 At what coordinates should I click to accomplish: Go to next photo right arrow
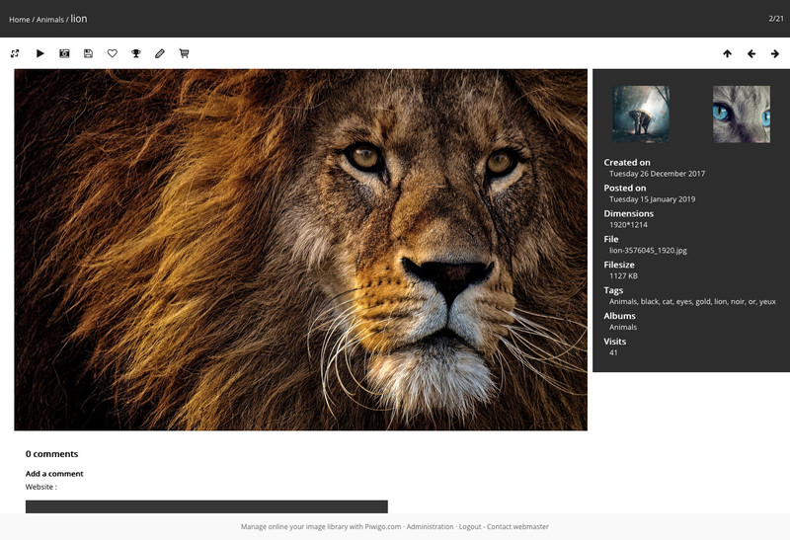point(775,53)
